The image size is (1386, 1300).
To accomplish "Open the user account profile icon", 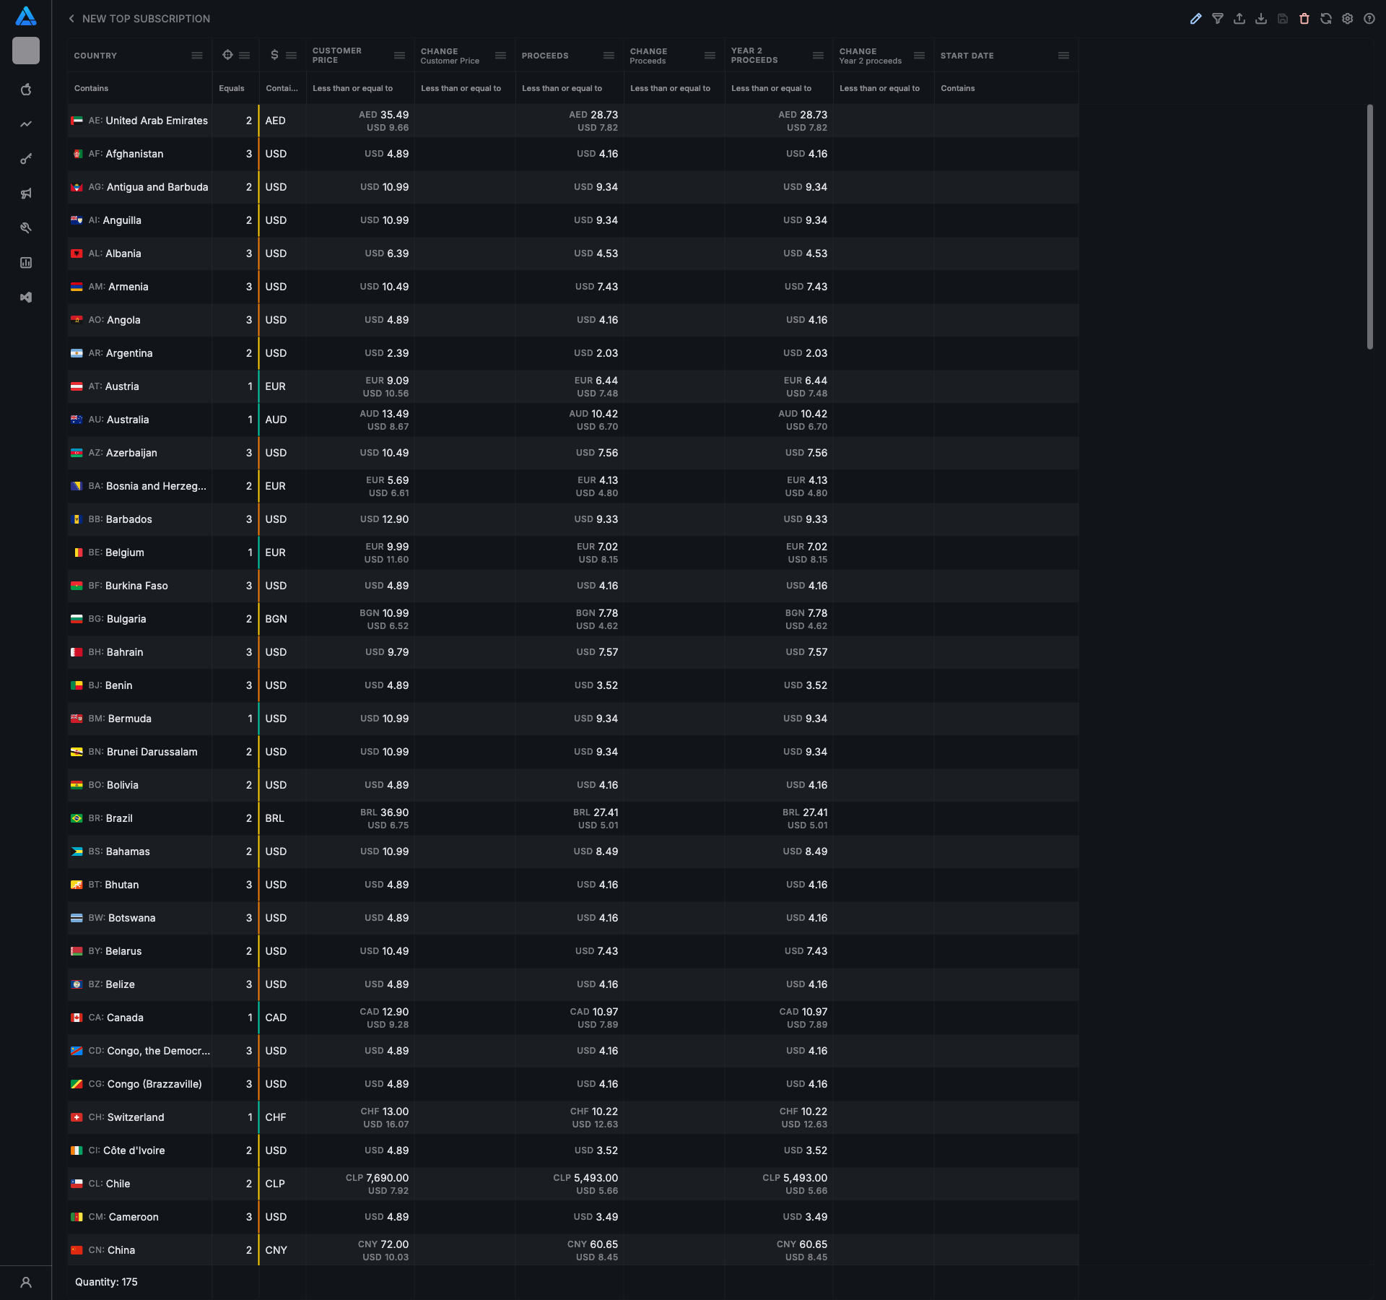I will pyautogui.click(x=26, y=1283).
